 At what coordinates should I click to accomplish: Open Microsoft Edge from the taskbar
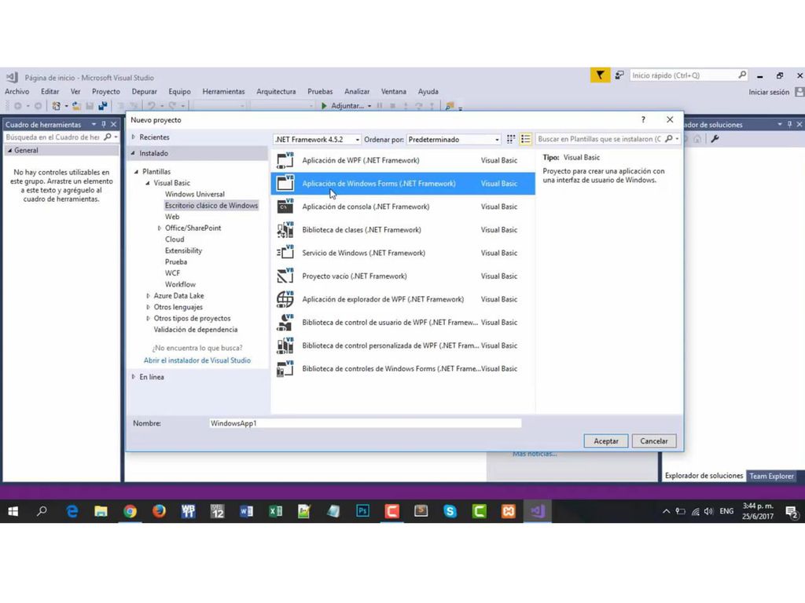[x=72, y=511]
